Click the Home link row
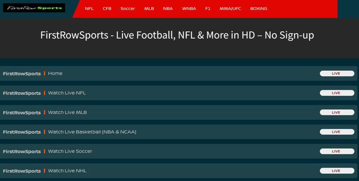359x181 pixels. pyautogui.click(x=179, y=73)
